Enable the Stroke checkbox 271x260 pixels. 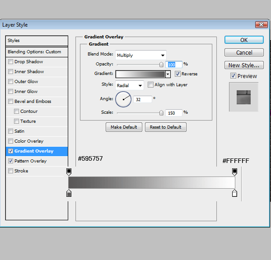pyautogui.click(x=10, y=171)
